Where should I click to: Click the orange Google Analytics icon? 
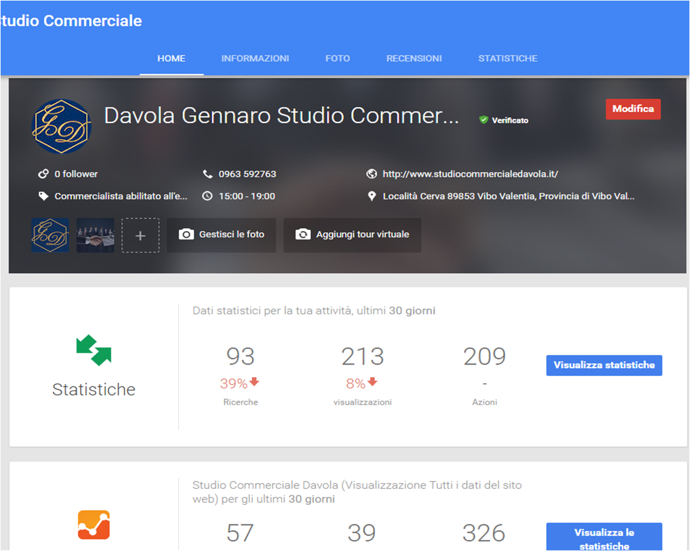pos(94,525)
